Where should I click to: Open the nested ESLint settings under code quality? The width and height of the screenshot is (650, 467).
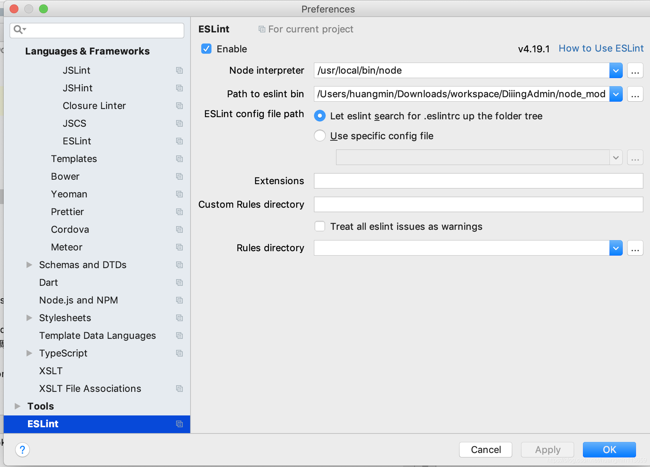point(77,141)
